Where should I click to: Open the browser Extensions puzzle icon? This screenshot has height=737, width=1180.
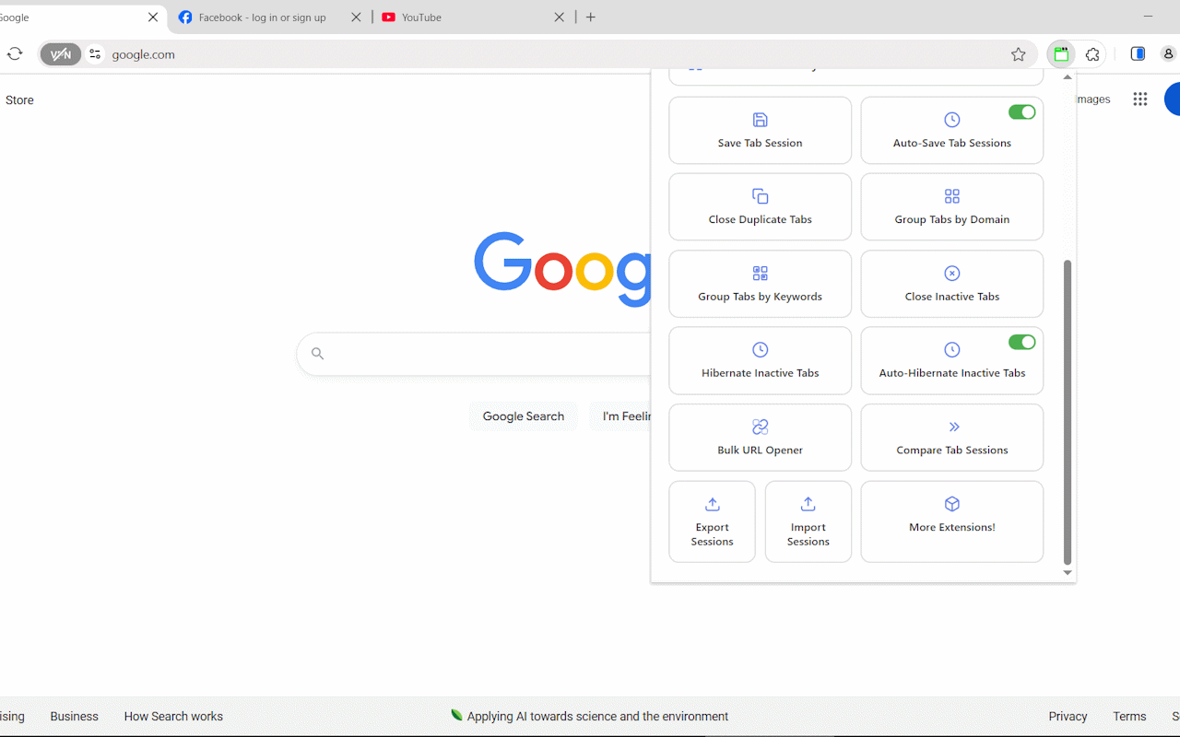(x=1092, y=54)
